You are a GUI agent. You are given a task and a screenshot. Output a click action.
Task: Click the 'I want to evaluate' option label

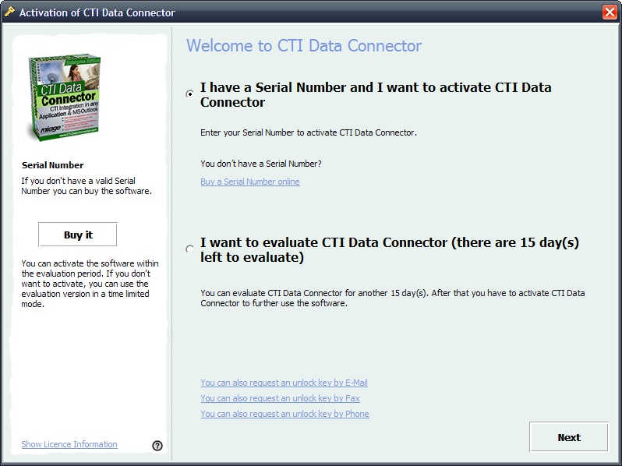[389, 249]
